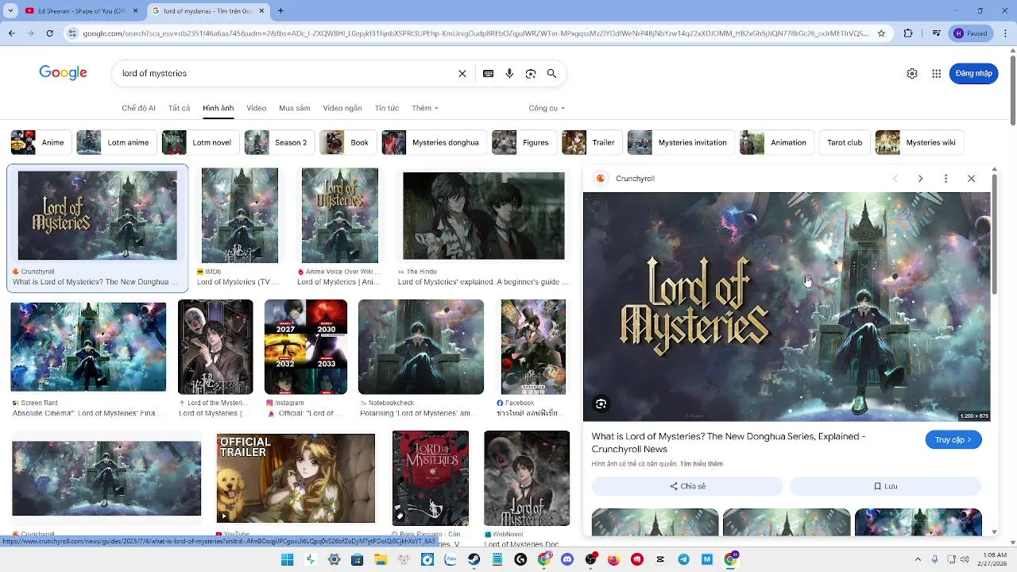The width and height of the screenshot is (1017, 572).
Task: Switch to the Chế độ AI tab
Action: pyautogui.click(x=138, y=108)
